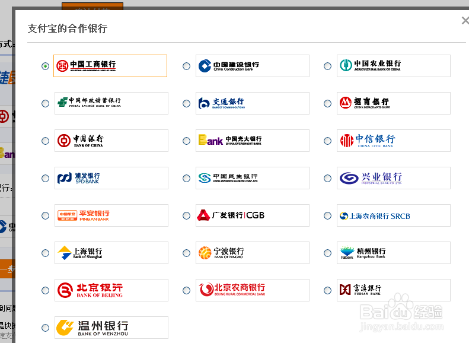Mark the radio button for 上海农商银行

tap(327, 216)
